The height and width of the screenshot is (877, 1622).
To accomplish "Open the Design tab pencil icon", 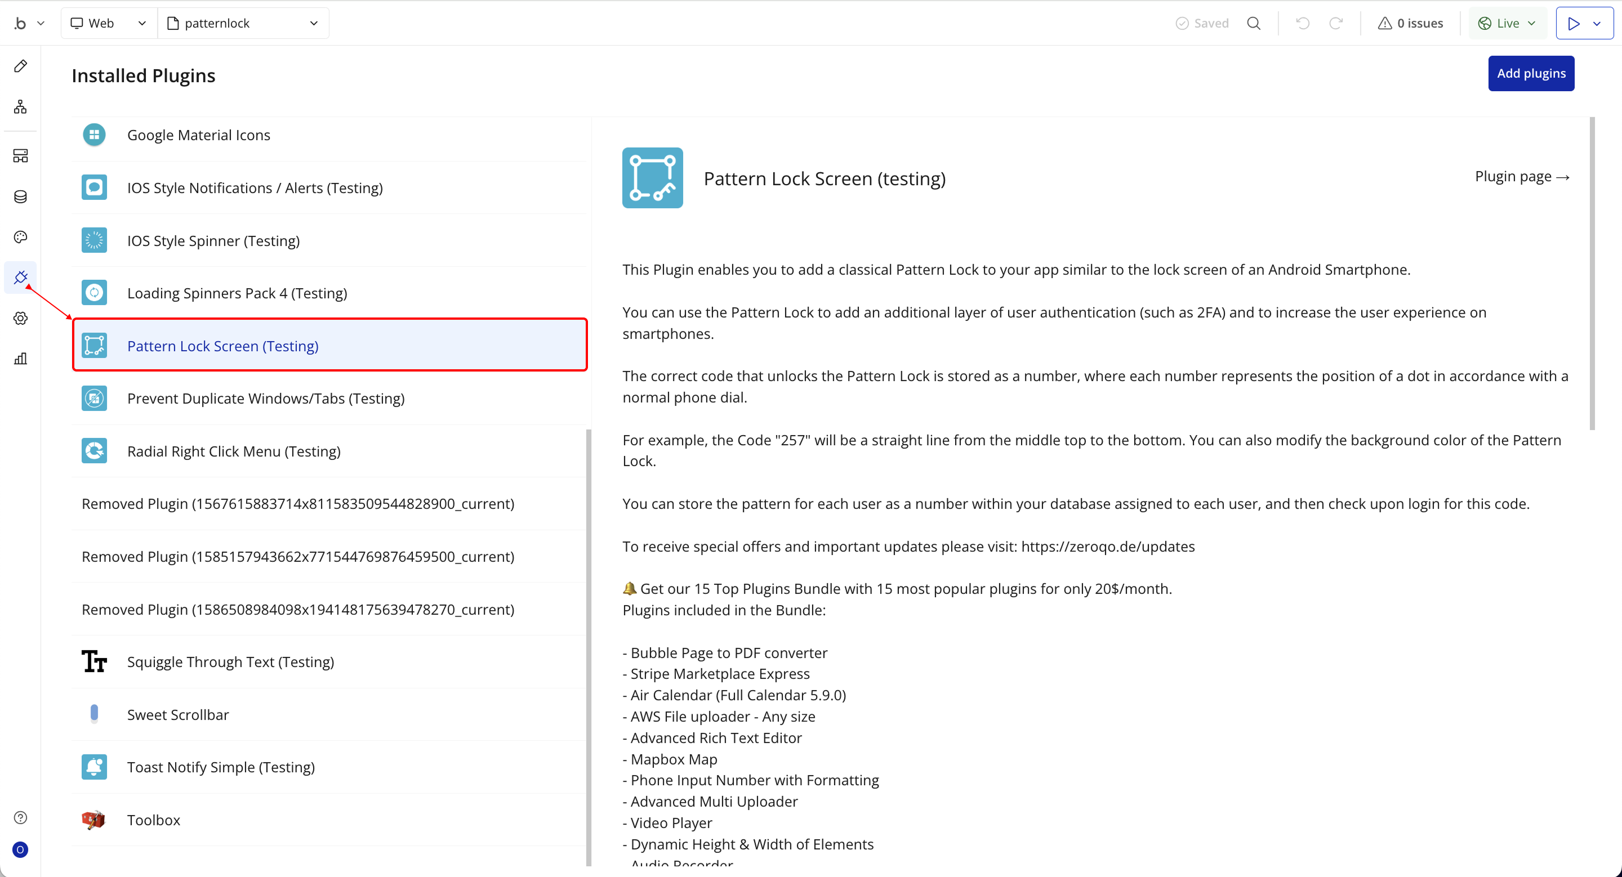I will point(20,66).
